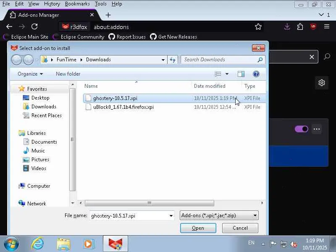Clear the add-ons search box X

(312, 57)
